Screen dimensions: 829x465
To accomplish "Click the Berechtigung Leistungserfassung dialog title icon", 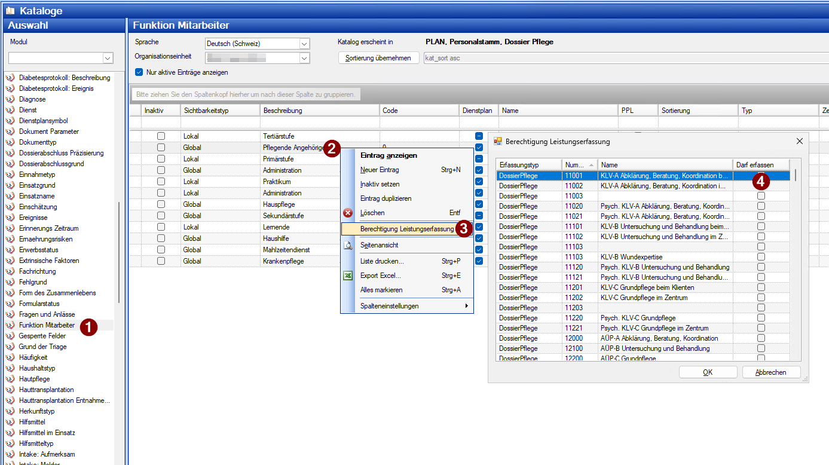I will 497,142.
